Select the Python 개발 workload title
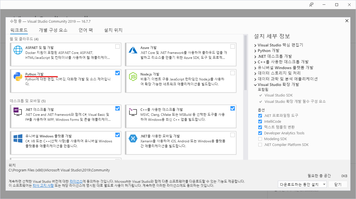356x199 pixels. pos(34,74)
